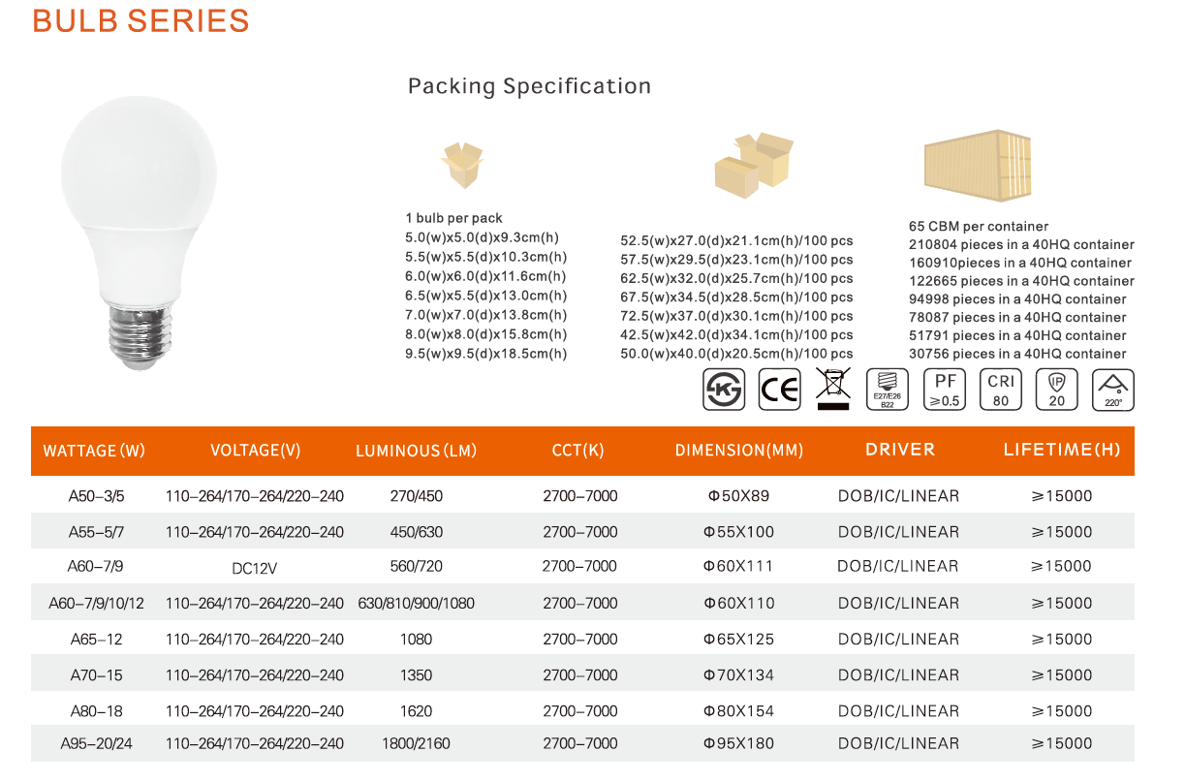
Task: Click the KC certification mark icon
Action: coord(724,390)
